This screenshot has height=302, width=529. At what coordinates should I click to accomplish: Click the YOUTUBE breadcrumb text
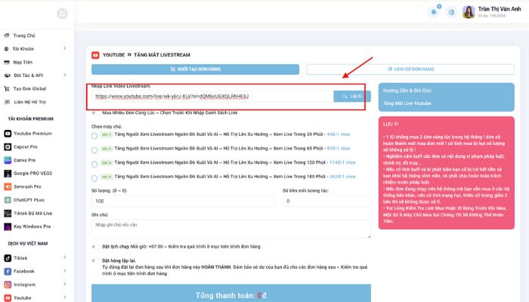[113, 55]
